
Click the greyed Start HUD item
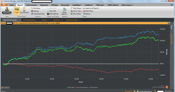pyautogui.click(x=51, y=8)
